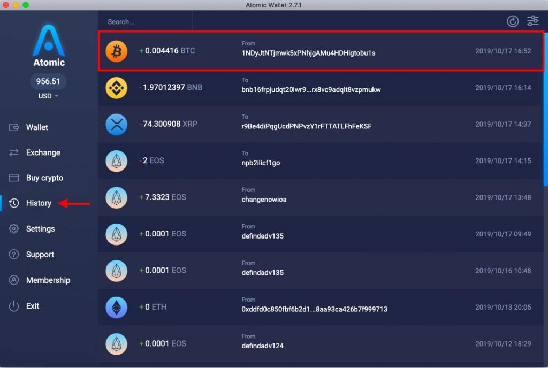The height and width of the screenshot is (368, 548).
Task: Click the Wallet sidebar icon
Action: pos(13,127)
